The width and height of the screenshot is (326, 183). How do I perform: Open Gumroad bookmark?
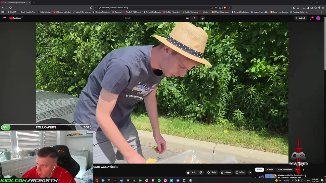(x=117, y=12)
